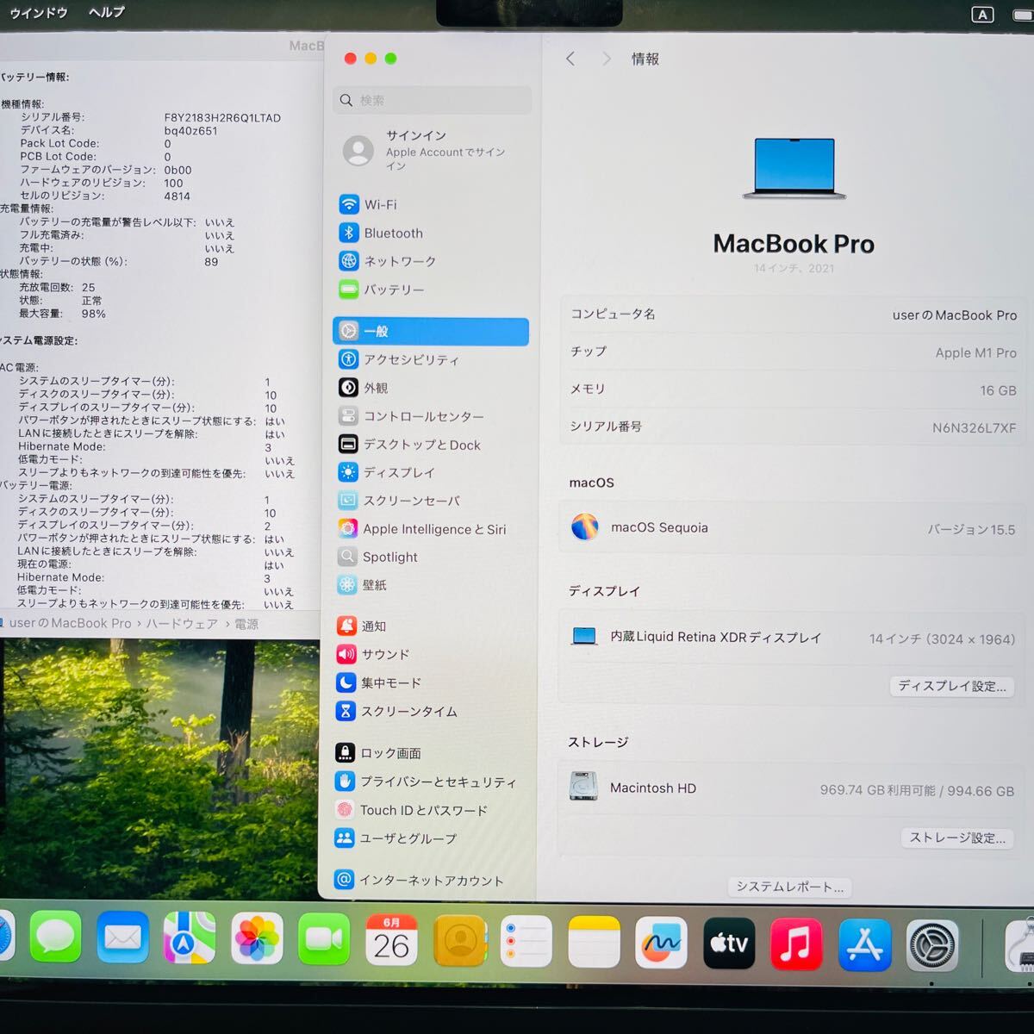Image resolution: width=1034 pixels, height=1034 pixels.
Task: Click the ディスプレイ設定... button
Action: point(951,686)
